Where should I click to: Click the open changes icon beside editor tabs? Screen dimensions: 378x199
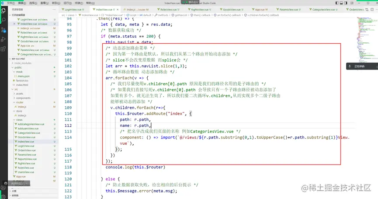[367, 10]
